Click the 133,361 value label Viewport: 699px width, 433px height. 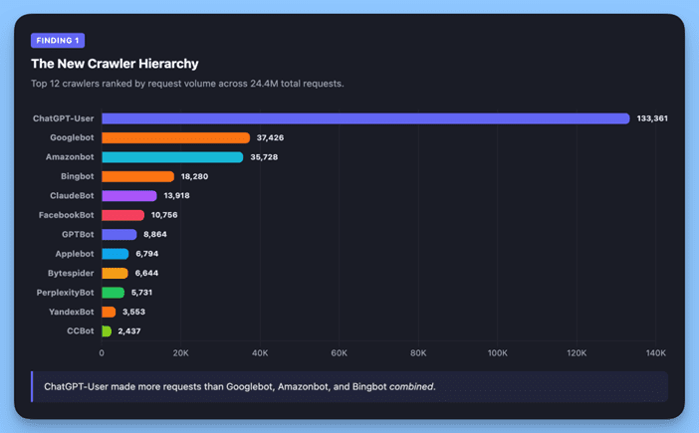652,118
